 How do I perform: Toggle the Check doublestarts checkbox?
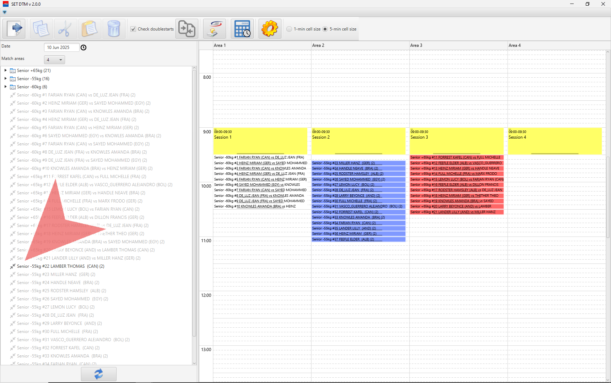point(133,29)
